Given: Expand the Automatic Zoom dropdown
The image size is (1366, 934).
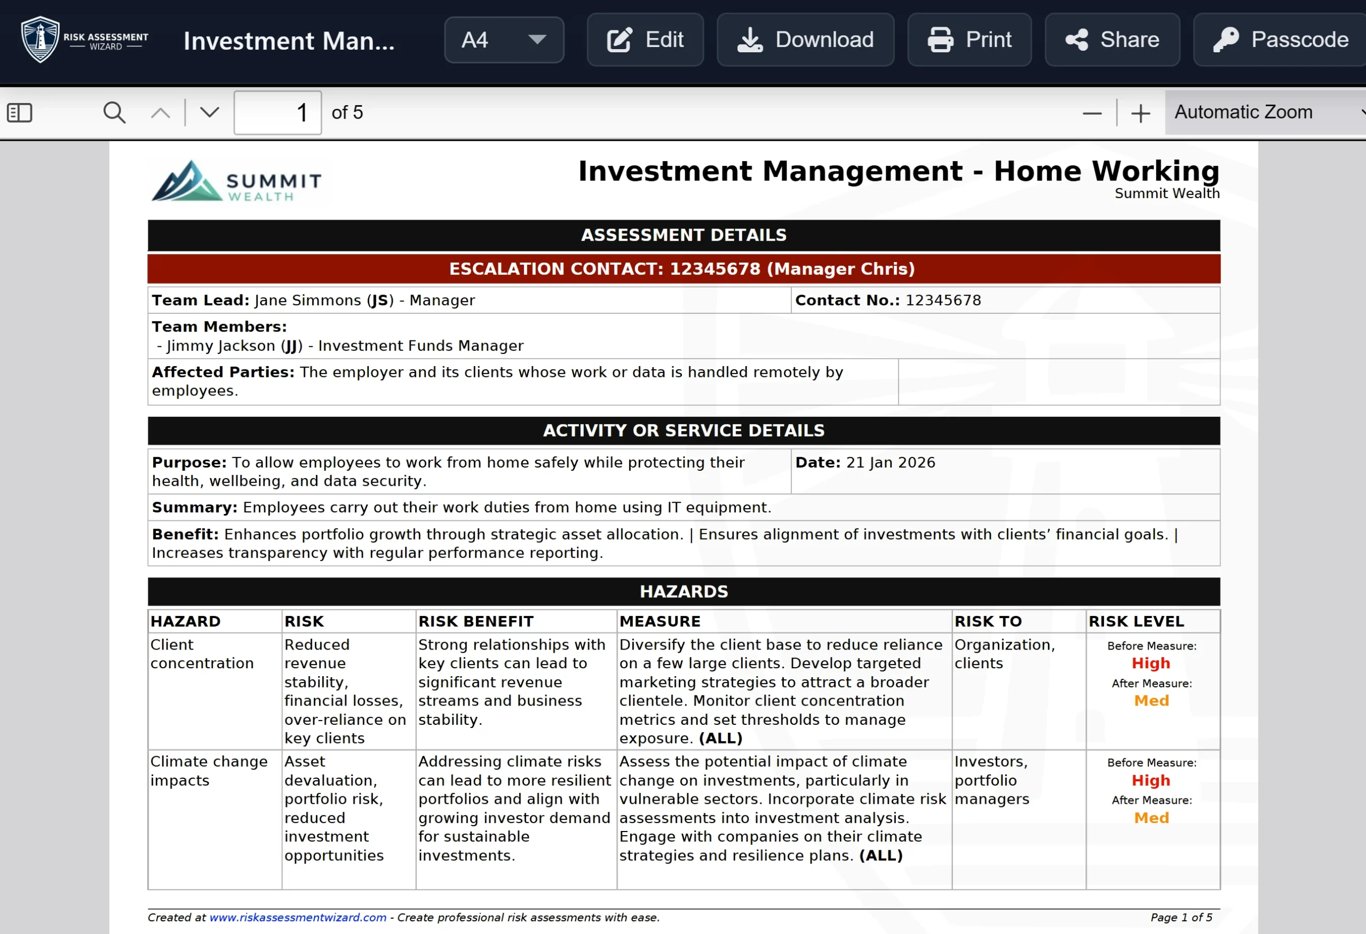Looking at the screenshot, I should tap(1264, 112).
